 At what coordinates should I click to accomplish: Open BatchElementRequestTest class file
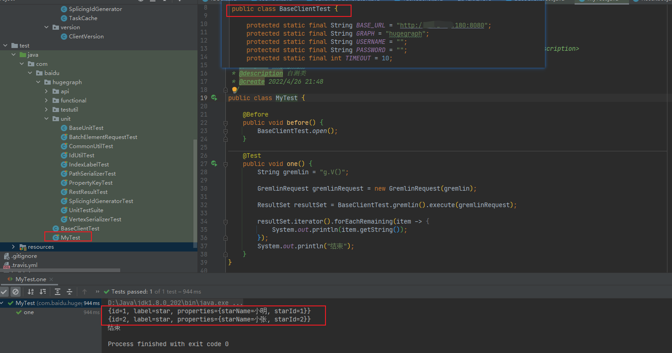103,137
